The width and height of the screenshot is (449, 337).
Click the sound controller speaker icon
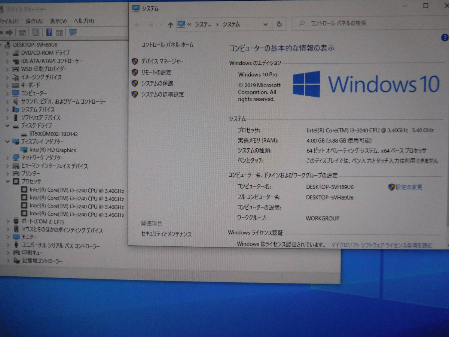[16, 101]
